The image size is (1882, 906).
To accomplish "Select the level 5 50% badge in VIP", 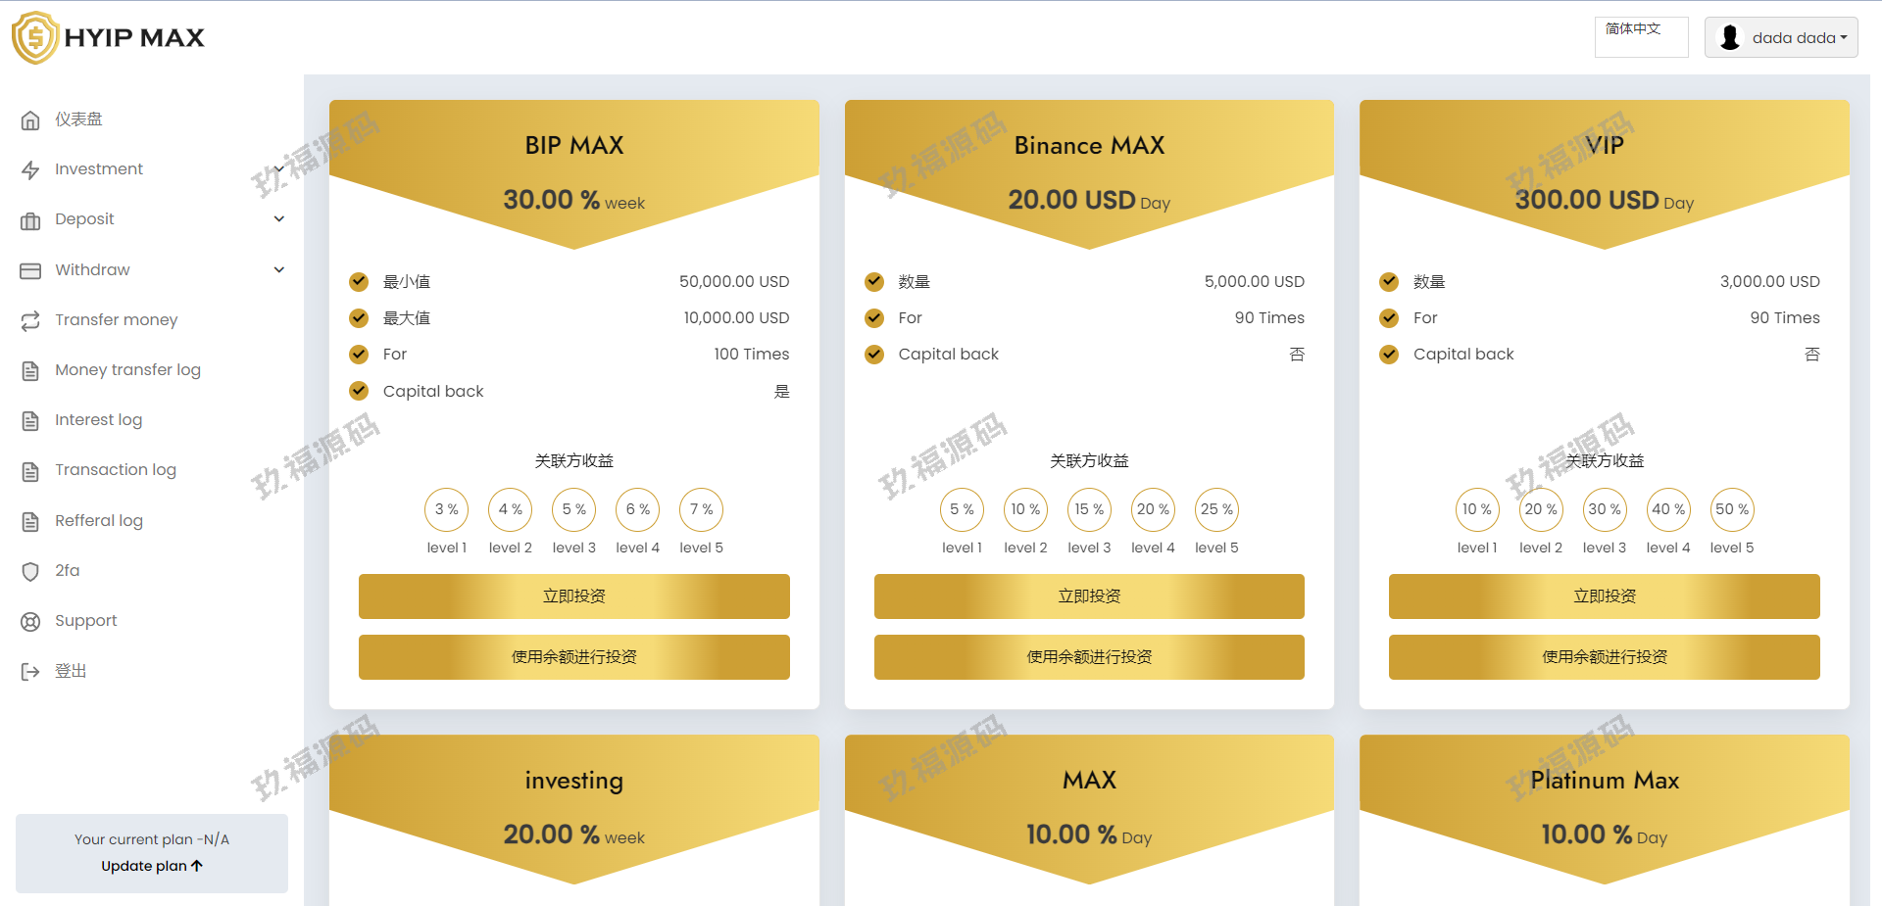I will [1731, 509].
